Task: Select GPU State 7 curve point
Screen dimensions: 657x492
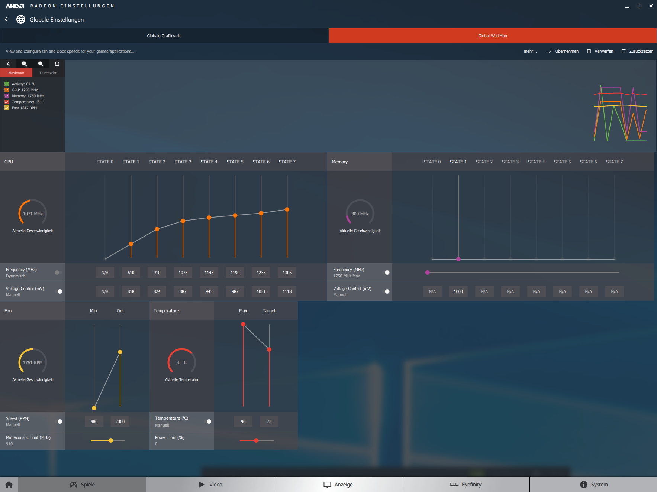Action: coord(287,209)
